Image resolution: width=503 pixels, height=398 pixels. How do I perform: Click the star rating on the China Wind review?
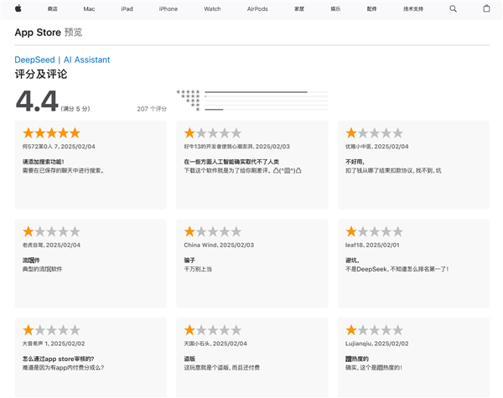[x=213, y=231]
